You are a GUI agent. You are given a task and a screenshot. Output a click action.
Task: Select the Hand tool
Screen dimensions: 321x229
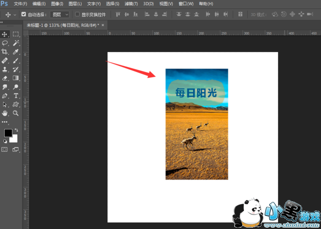click(5, 113)
